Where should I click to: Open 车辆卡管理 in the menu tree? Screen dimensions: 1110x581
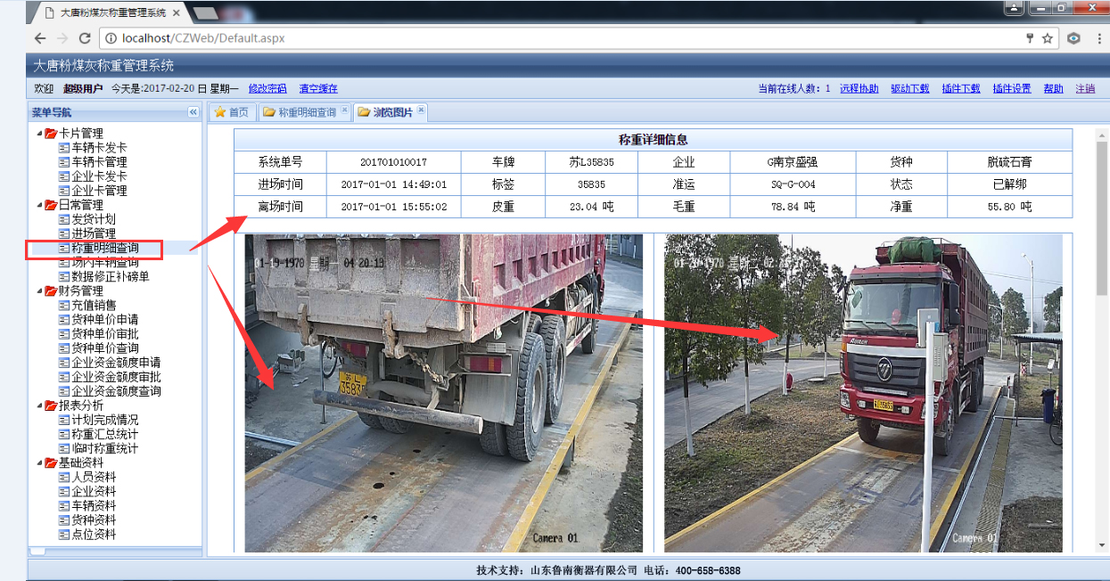click(99, 162)
